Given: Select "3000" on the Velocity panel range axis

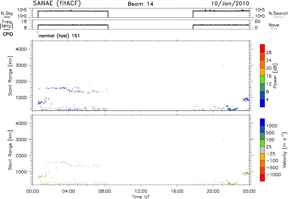Looking at the screenshot, I should coord(21,139).
